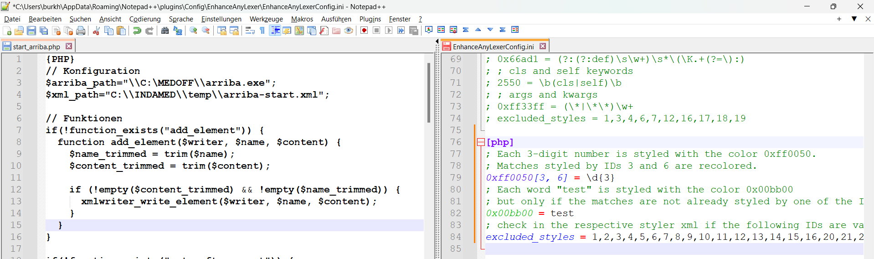
Task: Create a new document with toolbar icon
Action: [x=7, y=31]
